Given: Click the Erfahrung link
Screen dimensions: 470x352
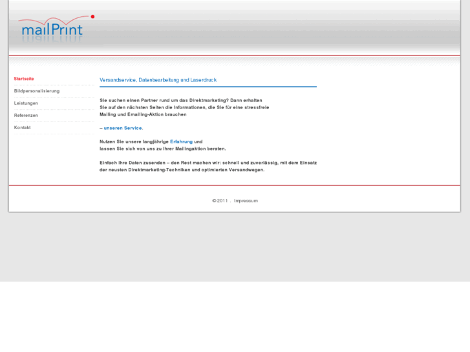Looking at the screenshot, I should [x=182, y=141].
